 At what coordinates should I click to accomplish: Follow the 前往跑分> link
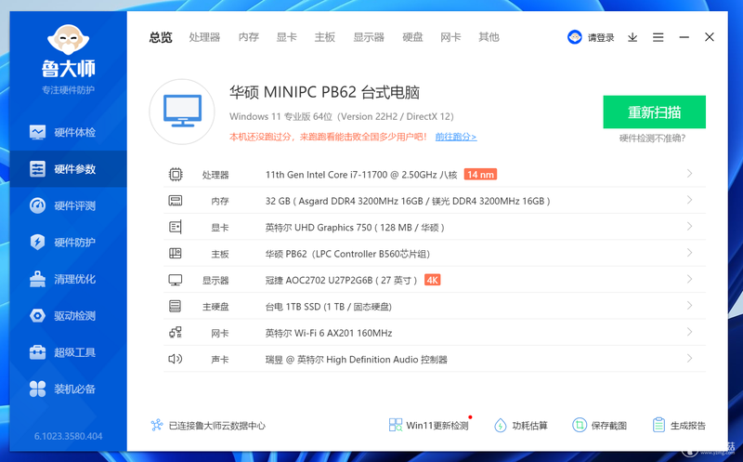coord(456,137)
